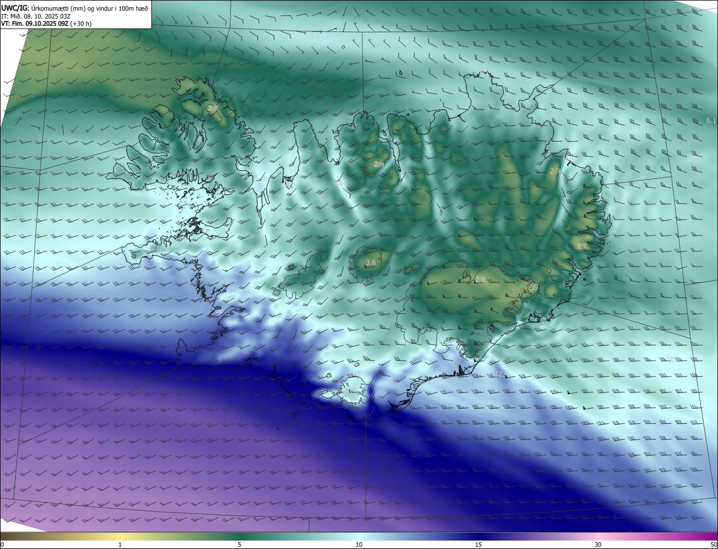Click the valid time line 'VT: Fim. 09.10.2025 09Z (+30 h)'

47,24
